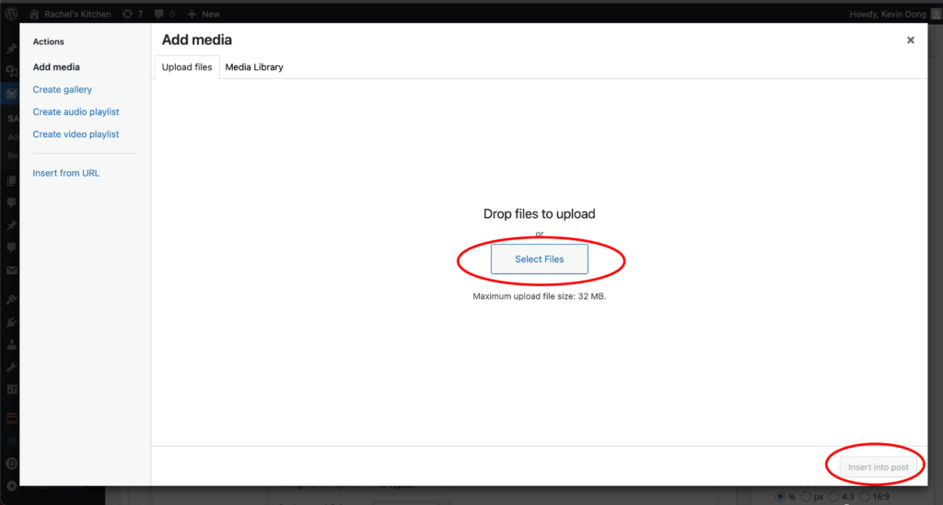The image size is (943, 505).
Task: Open the comments bubble icon in admin bar
Action: [159, 14]
